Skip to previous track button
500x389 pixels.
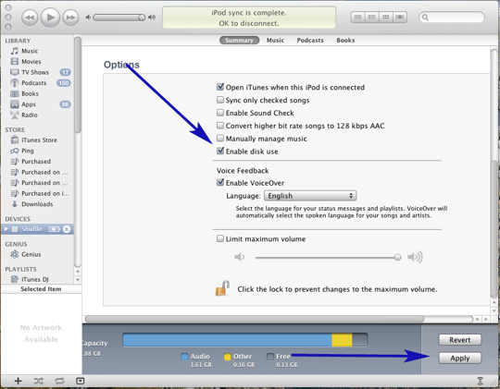(30, 18)
